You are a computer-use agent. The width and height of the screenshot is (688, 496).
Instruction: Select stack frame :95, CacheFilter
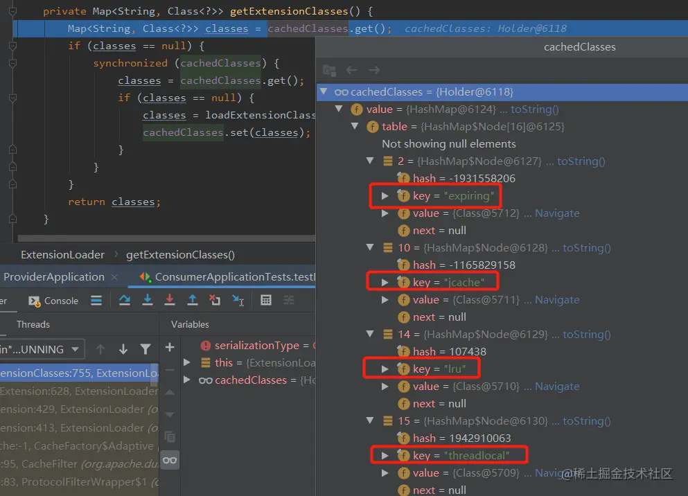point(79,464)
